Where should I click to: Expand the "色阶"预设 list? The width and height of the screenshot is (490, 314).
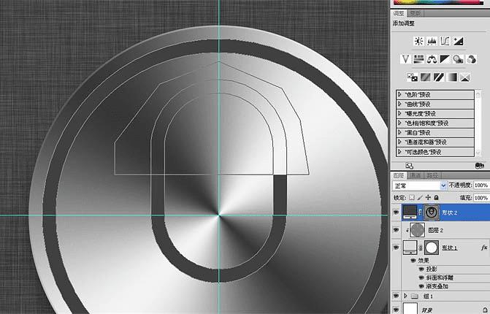[399, 94]
